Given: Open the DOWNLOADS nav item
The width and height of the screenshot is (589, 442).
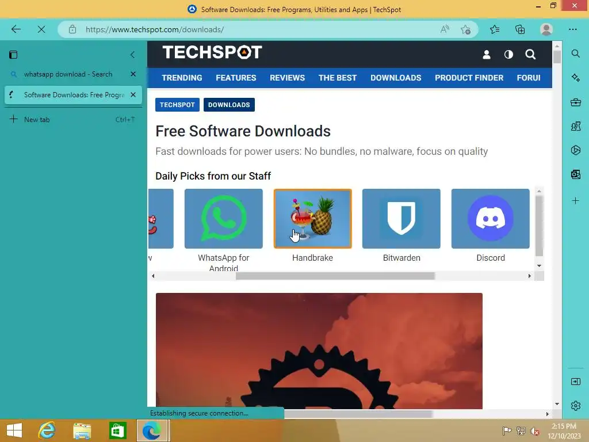Looking at the screenshot, I should pyautogui.click(x=396, y=78).
